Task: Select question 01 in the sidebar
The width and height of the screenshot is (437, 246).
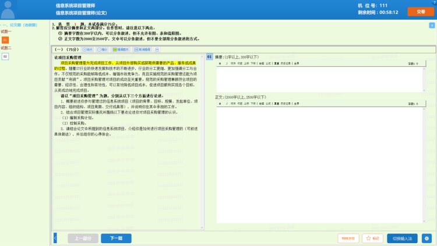Action: coord(5,40)
